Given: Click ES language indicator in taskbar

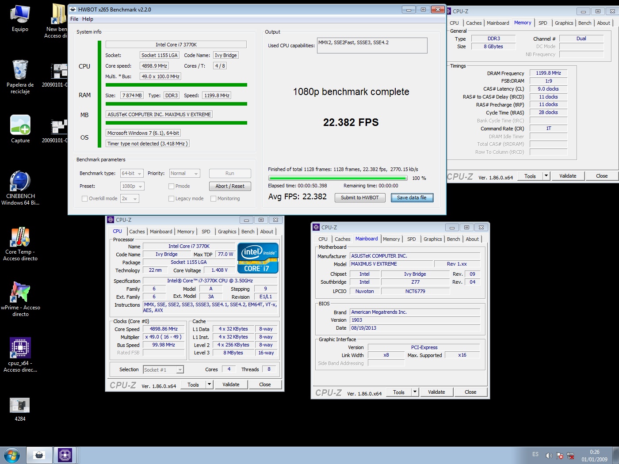Looking at the screenshot, I should click(535, 454).
